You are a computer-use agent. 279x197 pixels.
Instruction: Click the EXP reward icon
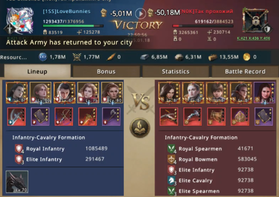pyautogui.click(x=43, y=57)
